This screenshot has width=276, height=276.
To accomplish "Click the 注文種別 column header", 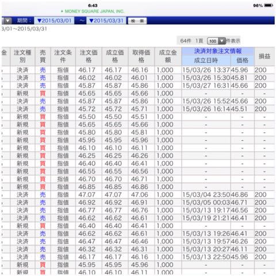I will point(22,56).
